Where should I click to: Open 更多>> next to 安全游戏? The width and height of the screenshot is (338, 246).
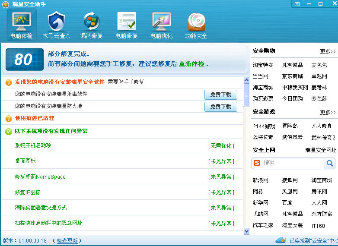tap(328, 112)
